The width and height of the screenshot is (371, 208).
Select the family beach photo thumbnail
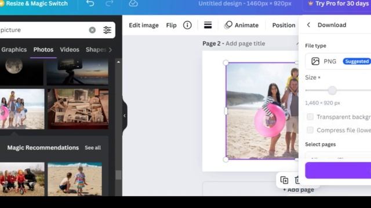point(22,109)
